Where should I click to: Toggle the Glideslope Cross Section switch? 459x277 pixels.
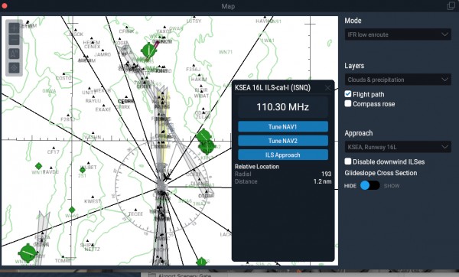pyautogui.click(x=370, y=185)
